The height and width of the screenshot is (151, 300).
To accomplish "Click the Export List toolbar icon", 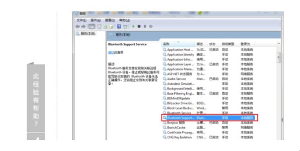I will click(x=111, y=27).
